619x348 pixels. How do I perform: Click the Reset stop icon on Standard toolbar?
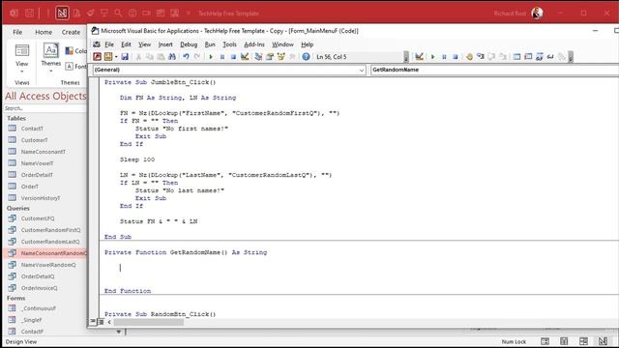(x=233, y=57)
